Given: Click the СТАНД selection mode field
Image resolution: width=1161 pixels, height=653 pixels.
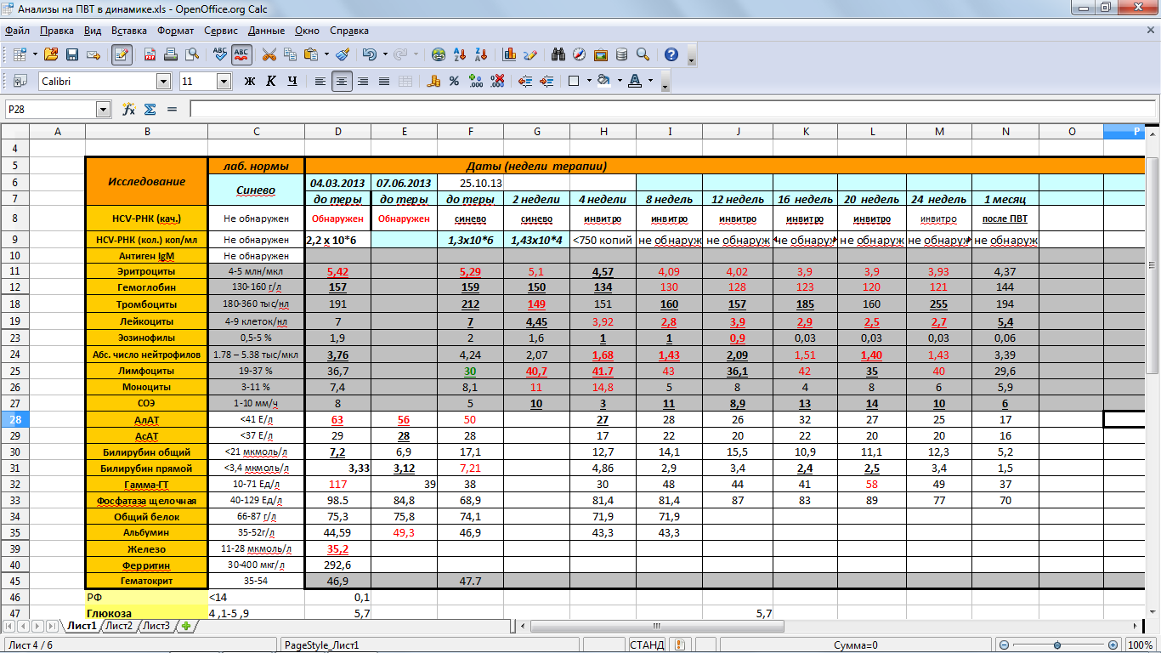Looking at the screenshot, I should 647,645.
